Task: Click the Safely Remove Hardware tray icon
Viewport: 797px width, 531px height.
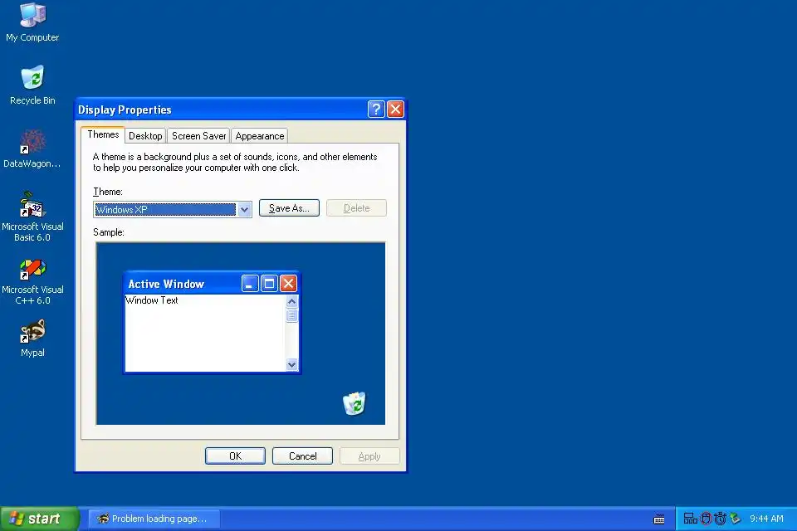Action: pyautogui.click(x=735, y=519)
